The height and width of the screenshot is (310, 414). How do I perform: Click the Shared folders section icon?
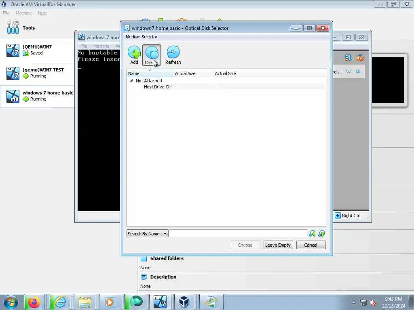tap(144, 258)
